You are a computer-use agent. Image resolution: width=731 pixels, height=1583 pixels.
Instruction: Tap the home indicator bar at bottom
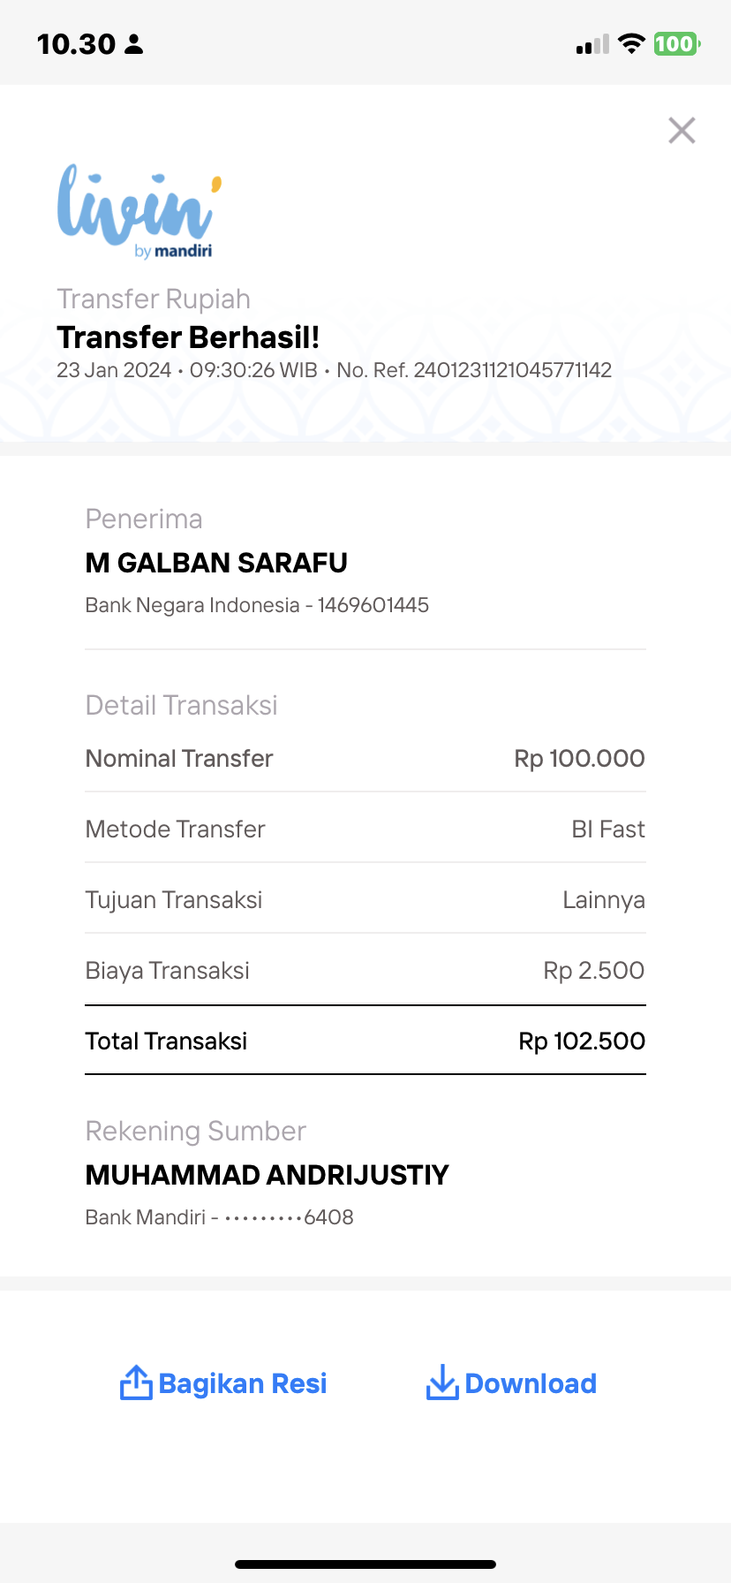[x=365, y=1564]
